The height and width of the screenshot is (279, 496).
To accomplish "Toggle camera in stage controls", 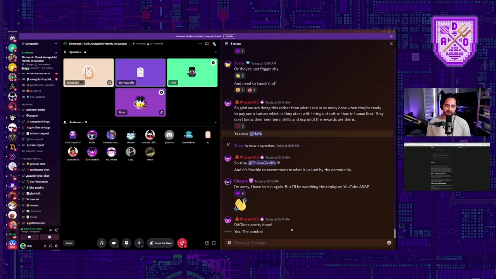I will coord(114,243).
